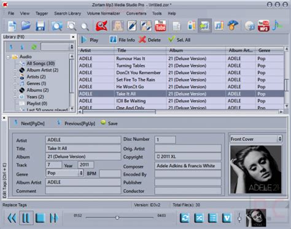The height and width of the screenshot is (229, 291).
Task: Open the folder icon in toolbar
Action: 26,26
